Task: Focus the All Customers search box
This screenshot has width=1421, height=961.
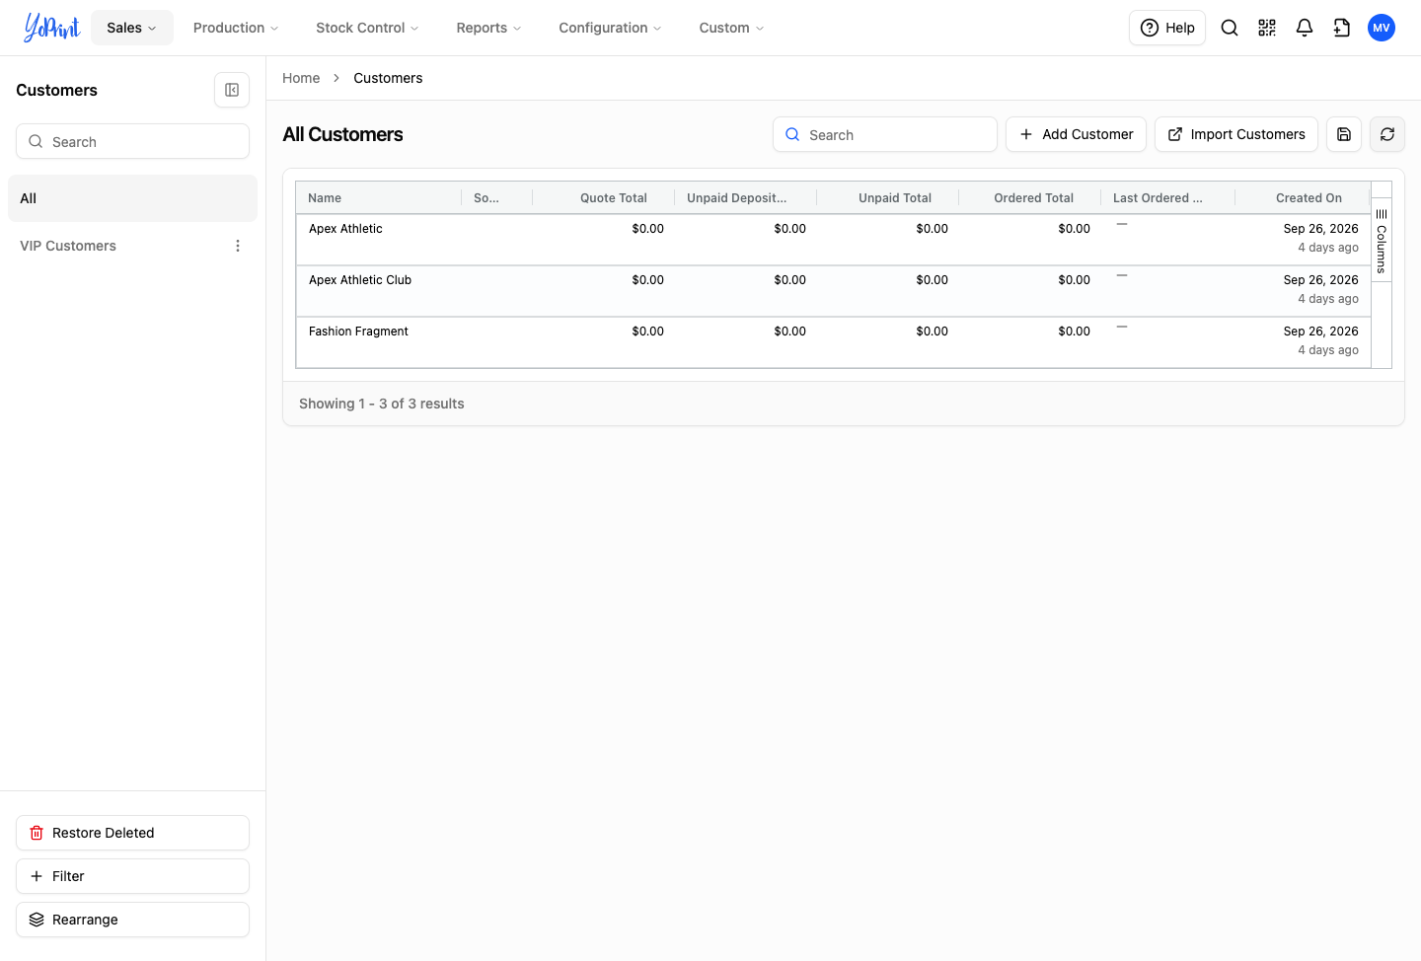Action: (x=885, y=134)
